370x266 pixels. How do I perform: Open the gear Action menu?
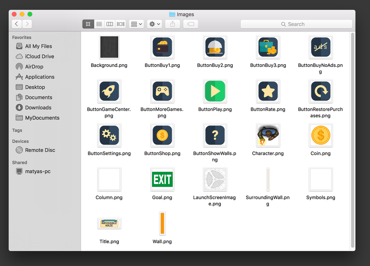coord(155,24)
